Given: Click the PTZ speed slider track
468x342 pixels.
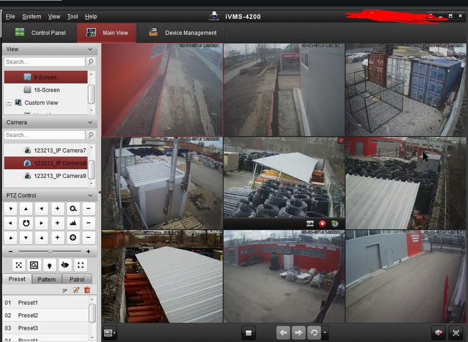Looking at the screenshot, I should click(50, 252).
